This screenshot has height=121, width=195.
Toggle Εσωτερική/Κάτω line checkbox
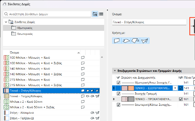pos(118,105)
